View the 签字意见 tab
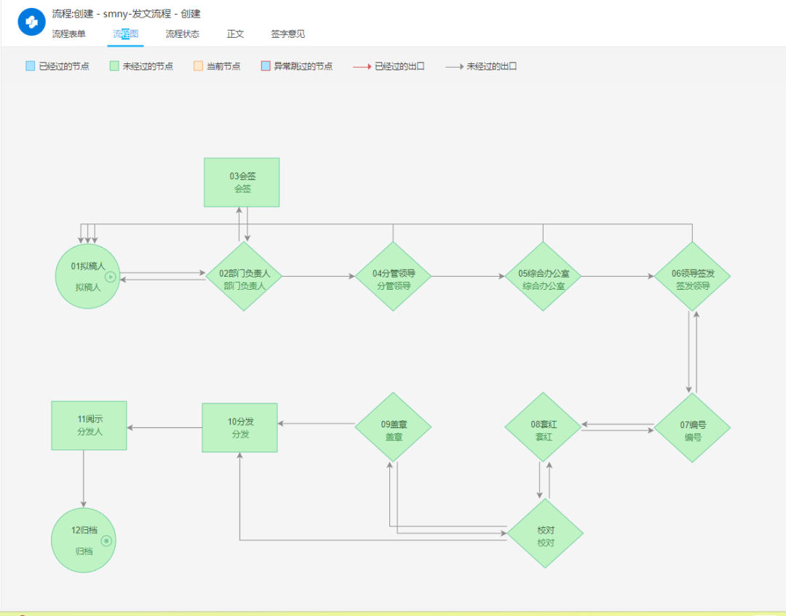 point(287,34)
